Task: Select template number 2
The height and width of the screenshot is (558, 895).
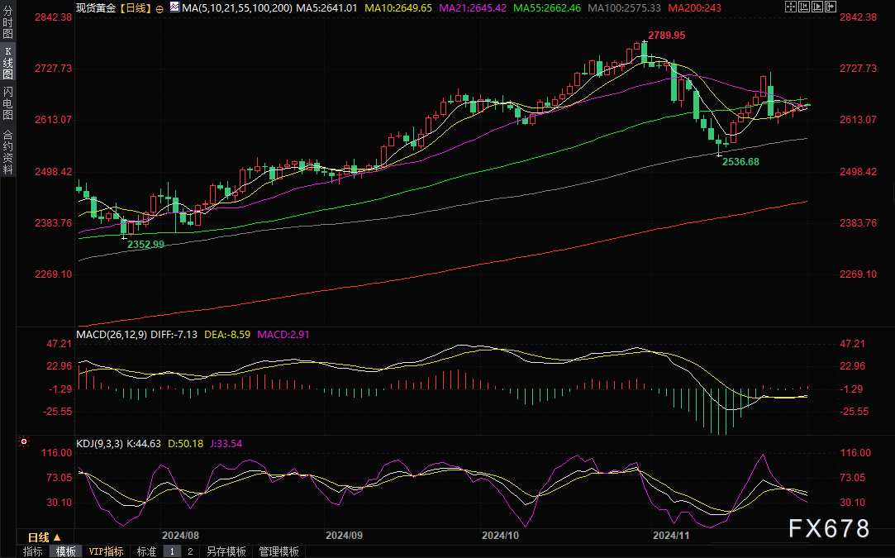Action: pyautogui.click(x=189, y=551)
